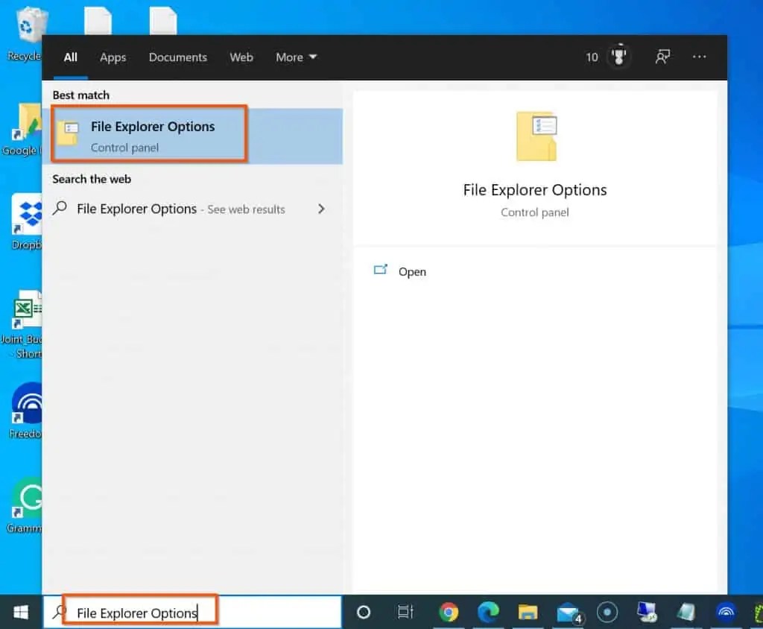The height and width of the screenshot is (629, 763).
Task: Launch Google Chrome from the taskbar
Action: (x=450, y=613)
